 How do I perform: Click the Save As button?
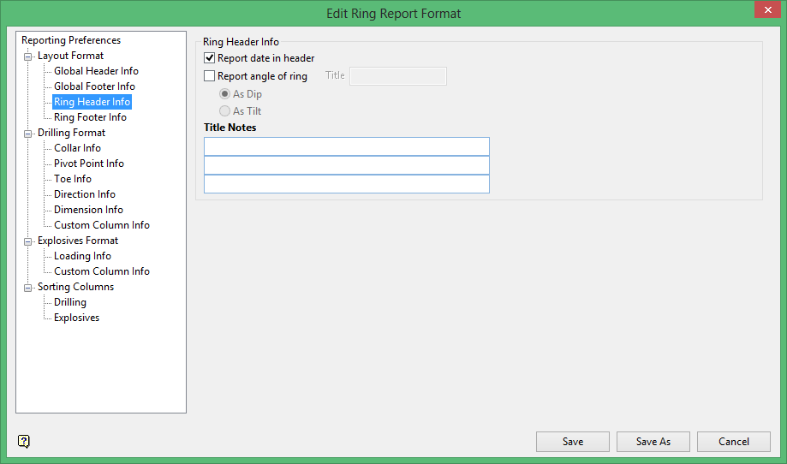coord(653,442)
